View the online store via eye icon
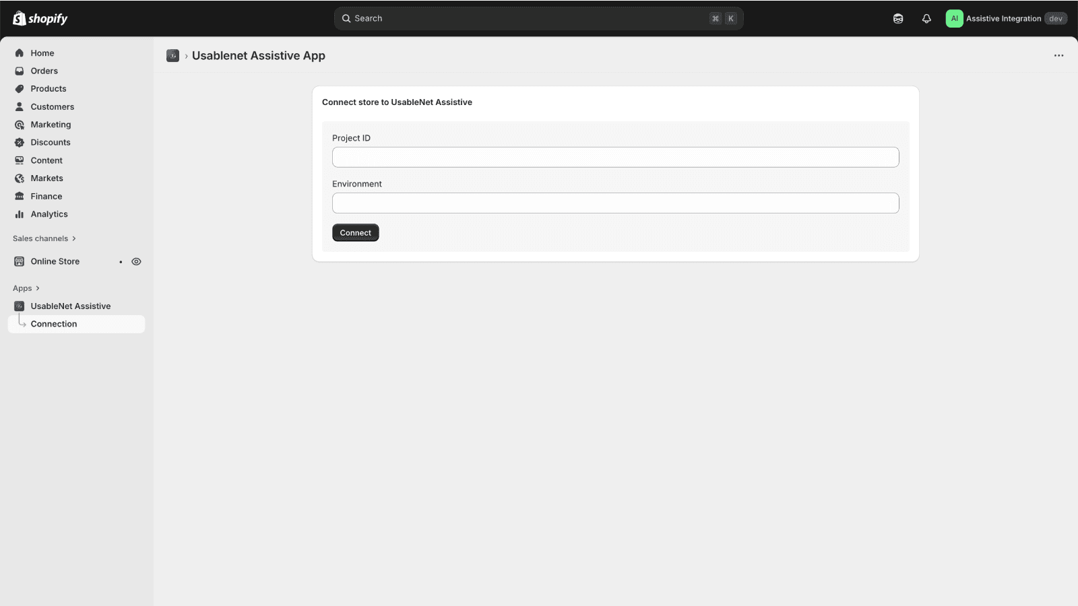1078x606 pixels. [x=136, y=261]
